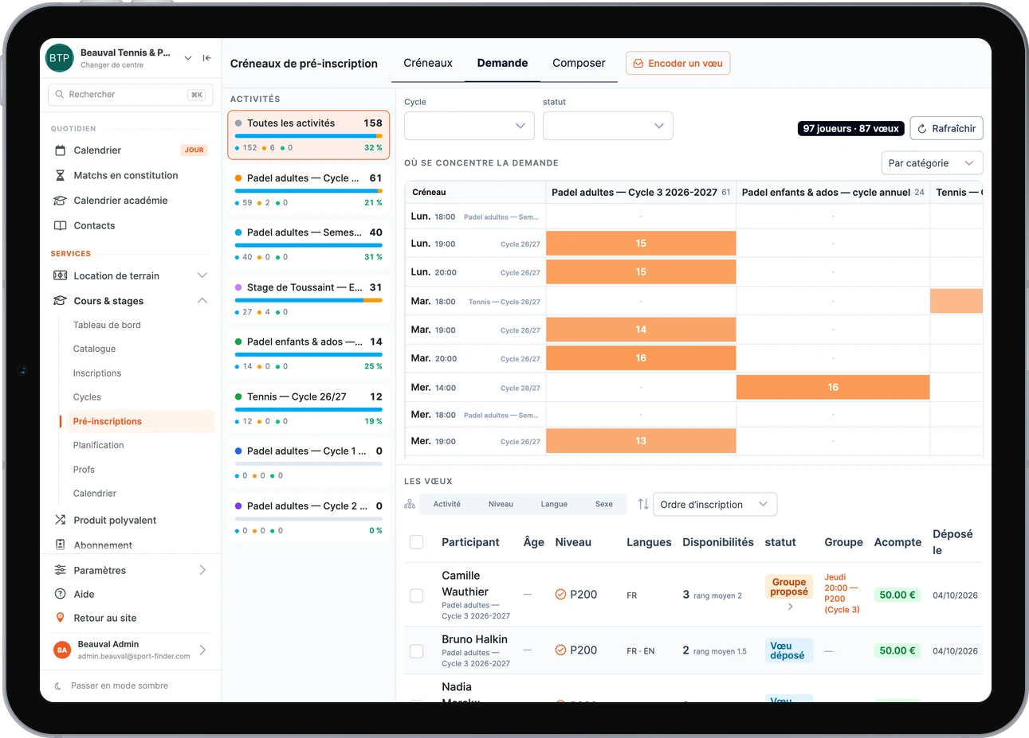Image resolution: width=1029 pixels, height=738 pixels.
Task: Select the Demande tab
Action: coord(502,63)
